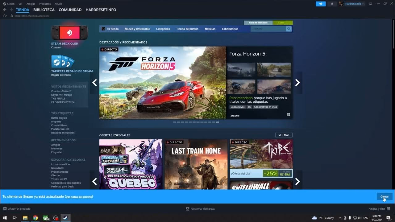
Task: Open Windows notification center icon
Action: [x=388, y=218]
